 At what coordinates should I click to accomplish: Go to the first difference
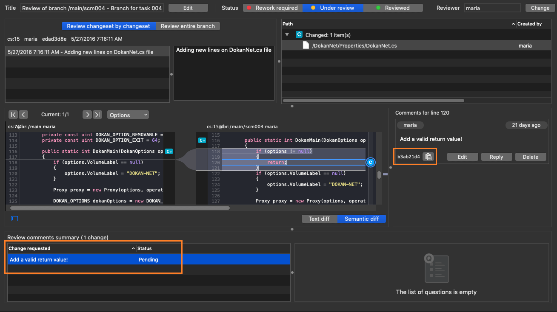[13, 115]
